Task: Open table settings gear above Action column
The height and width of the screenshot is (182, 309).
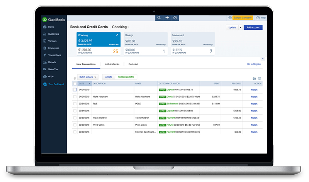Action: coord(260,78)
